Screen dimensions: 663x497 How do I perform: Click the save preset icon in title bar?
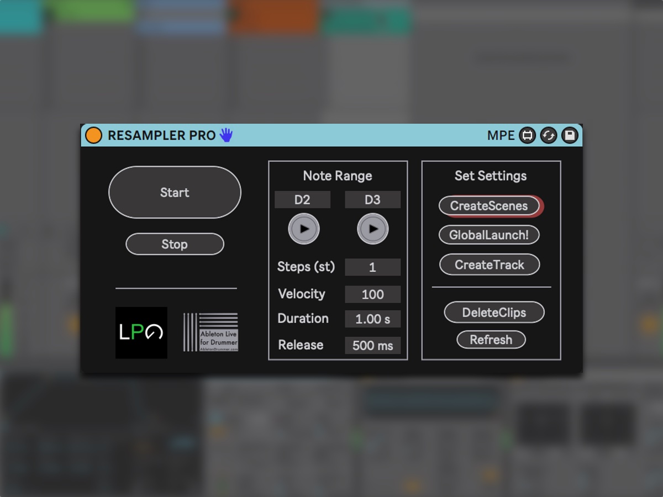[x=570, y=135]
